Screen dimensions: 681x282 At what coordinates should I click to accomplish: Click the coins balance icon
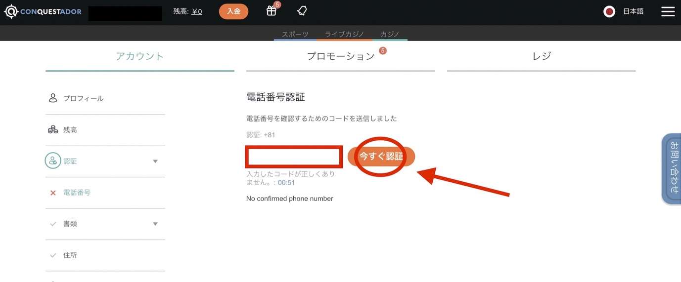(x=53, y=129)
